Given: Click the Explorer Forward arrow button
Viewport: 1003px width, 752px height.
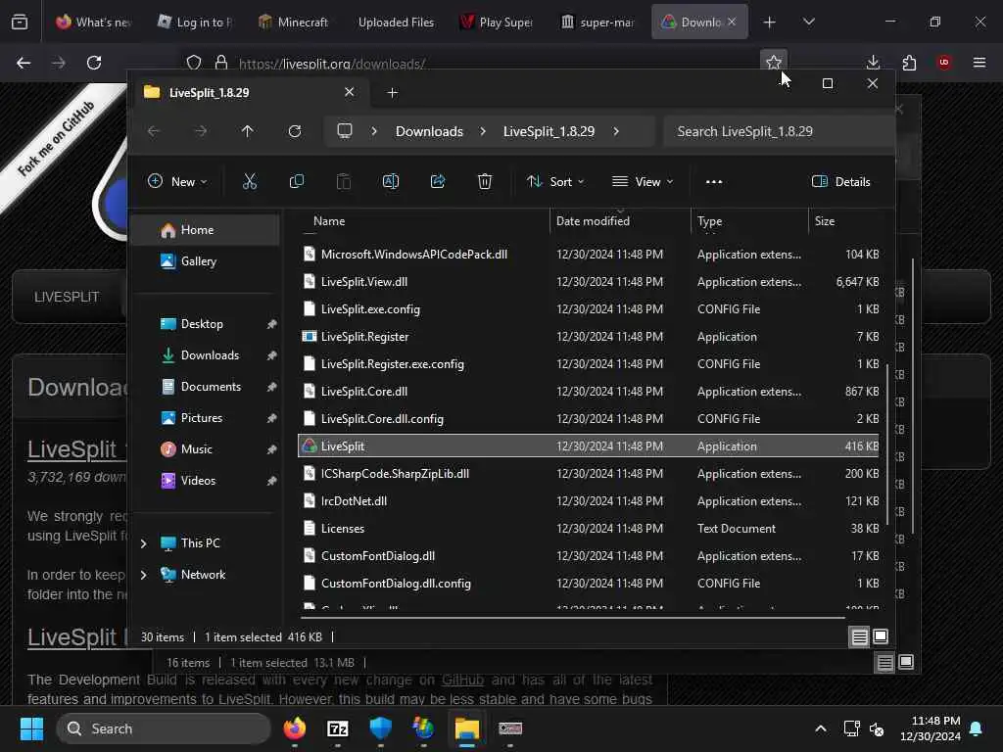Looking at the screenshot, I should pos(201,131).
